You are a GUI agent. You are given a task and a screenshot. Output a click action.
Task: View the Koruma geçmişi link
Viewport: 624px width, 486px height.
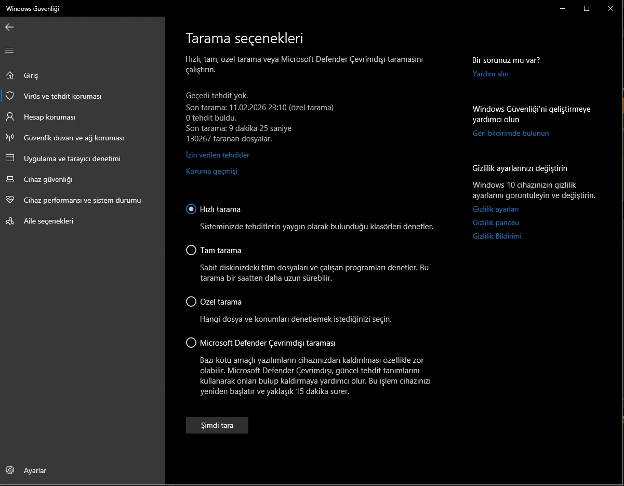coord(211,171)
